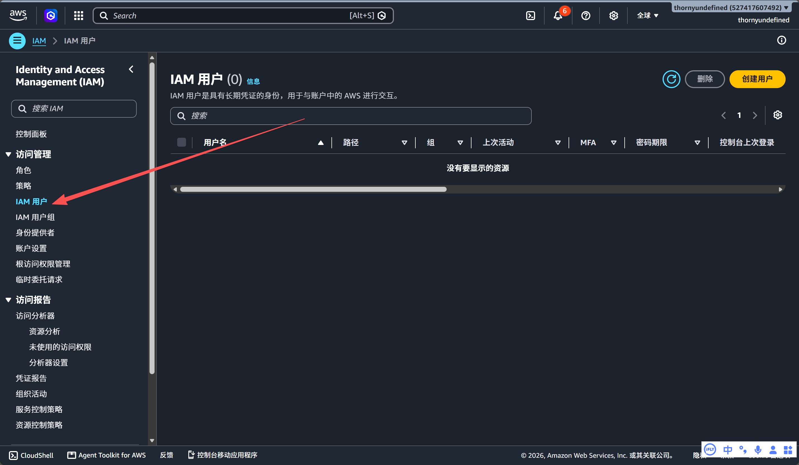
Task: Select IAM 用户 in sidebar
Action: click(32, 202)
